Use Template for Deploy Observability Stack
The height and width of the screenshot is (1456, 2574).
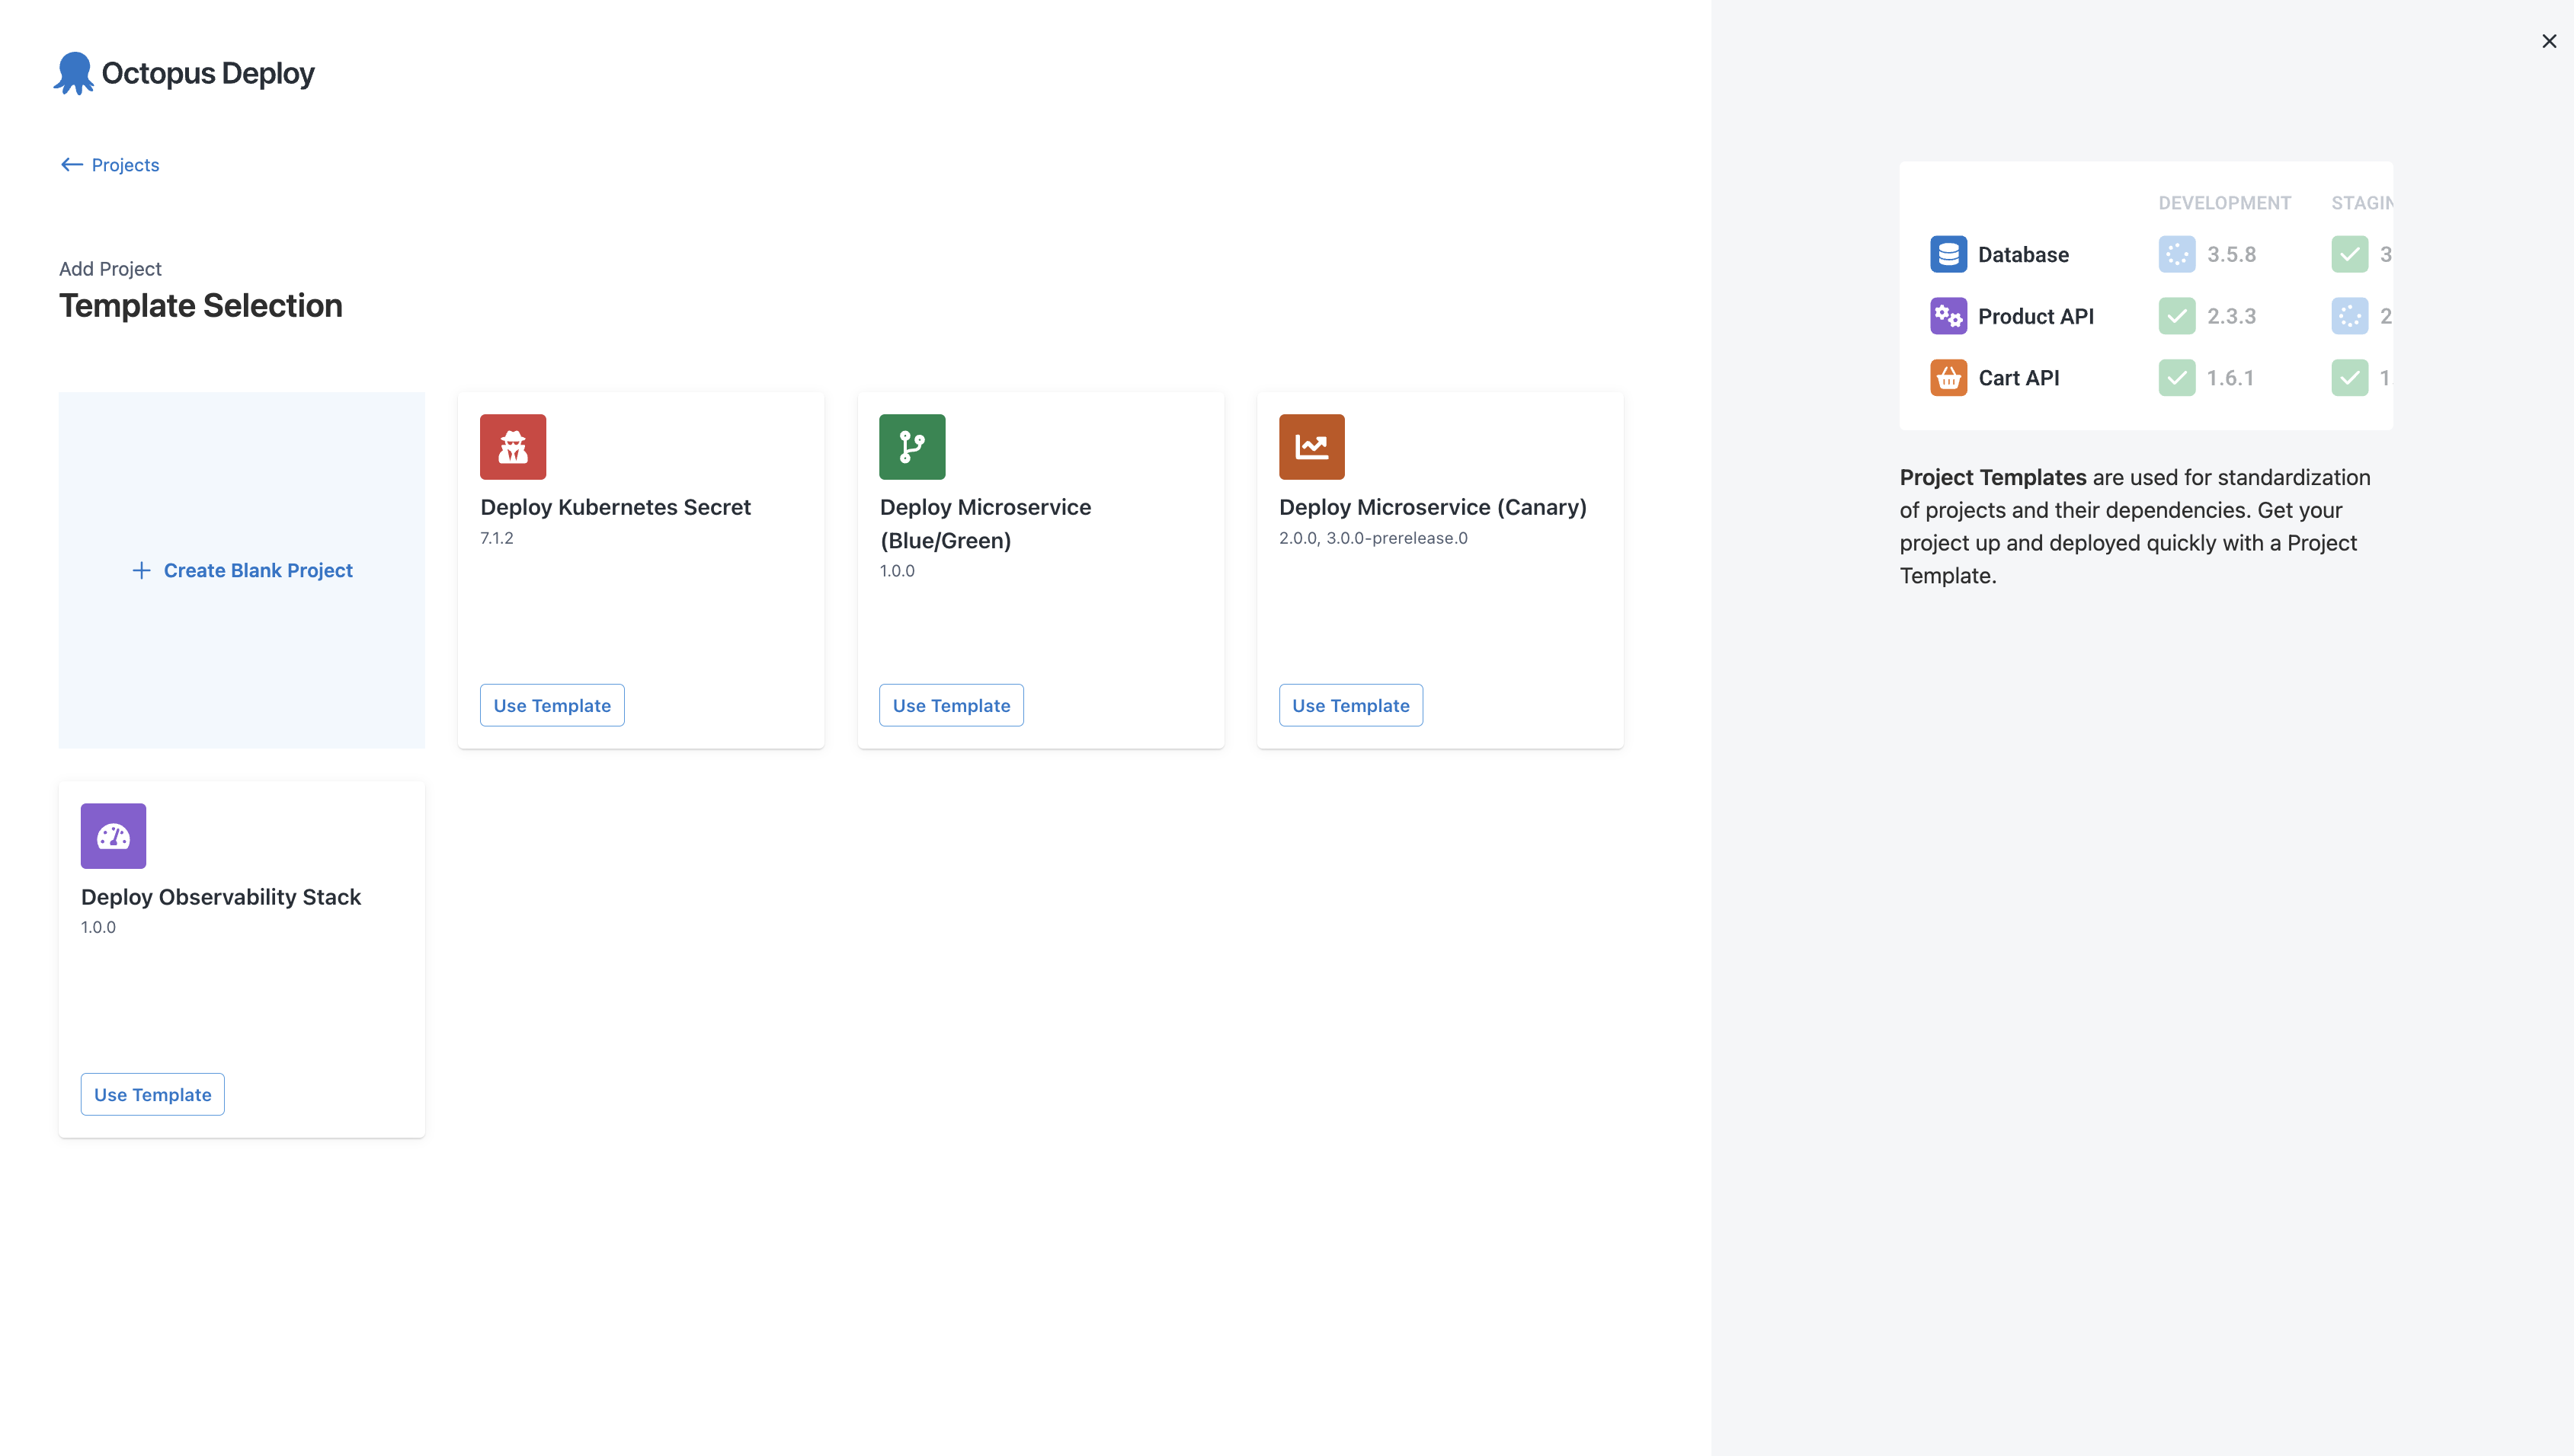click(152, 1094)
